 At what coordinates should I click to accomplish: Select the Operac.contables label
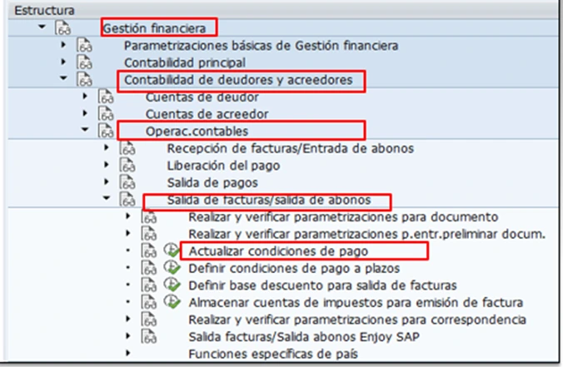[x=197, y=131]
